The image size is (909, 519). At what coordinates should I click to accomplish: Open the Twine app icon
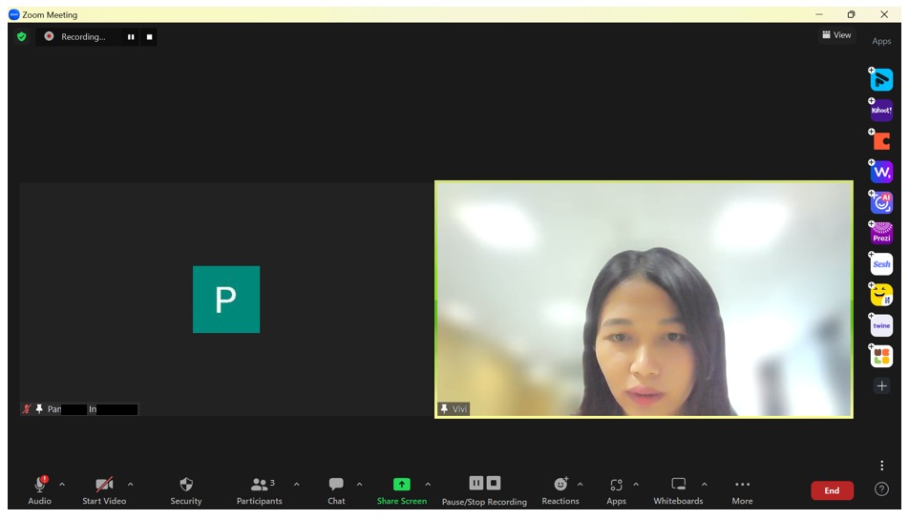(881, 325)
